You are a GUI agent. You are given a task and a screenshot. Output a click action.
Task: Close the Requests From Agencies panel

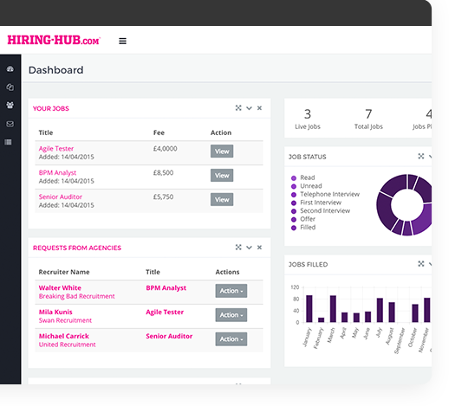click(259, 248)
